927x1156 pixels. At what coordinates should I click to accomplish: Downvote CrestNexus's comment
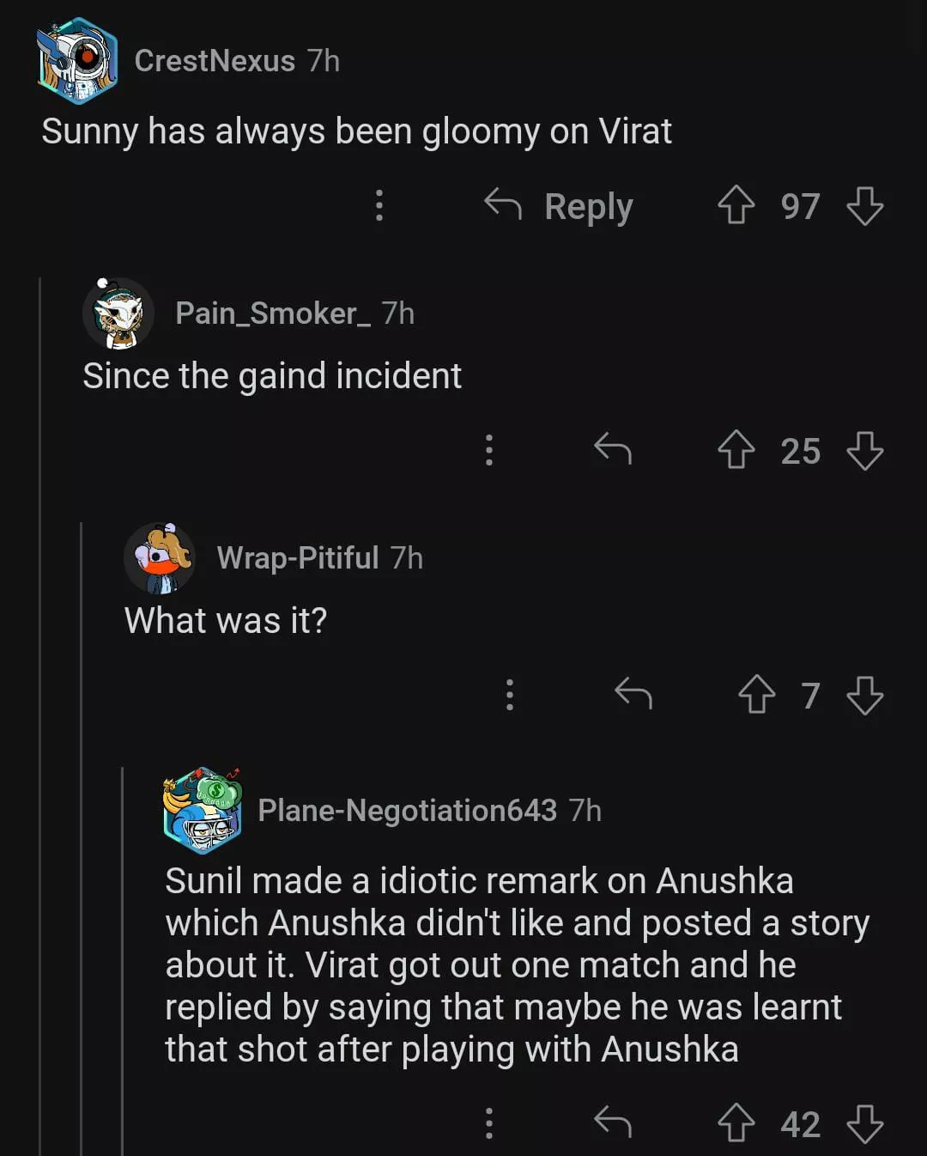tap(864, 206)
